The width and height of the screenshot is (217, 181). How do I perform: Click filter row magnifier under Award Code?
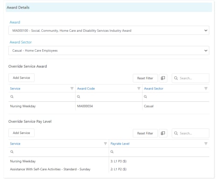[x=79, y=97]
